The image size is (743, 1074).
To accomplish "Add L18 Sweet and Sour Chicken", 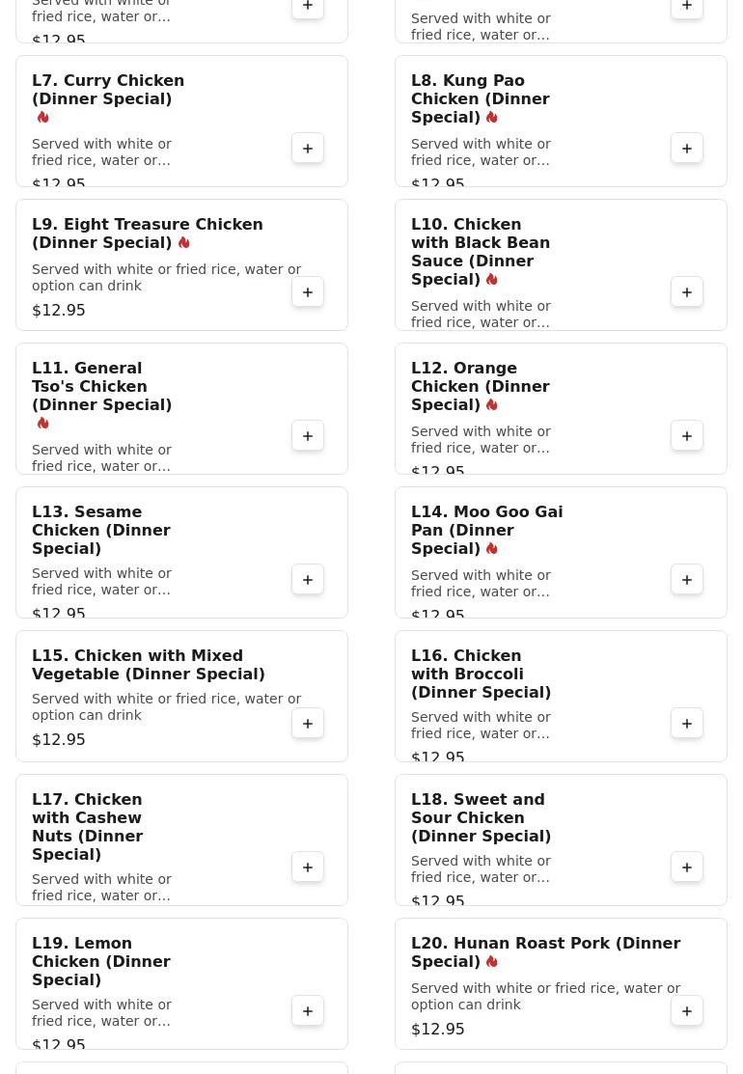I will tap(687, 867).
